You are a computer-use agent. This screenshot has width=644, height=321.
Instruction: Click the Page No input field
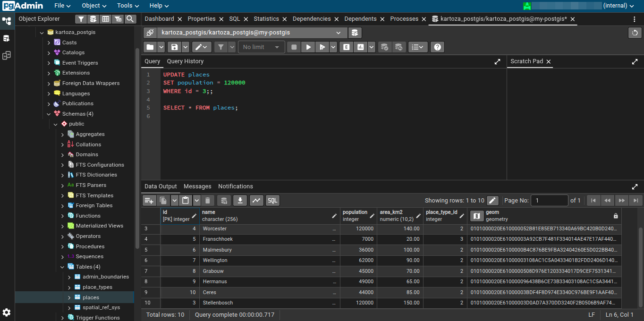[x=549, y=201]
